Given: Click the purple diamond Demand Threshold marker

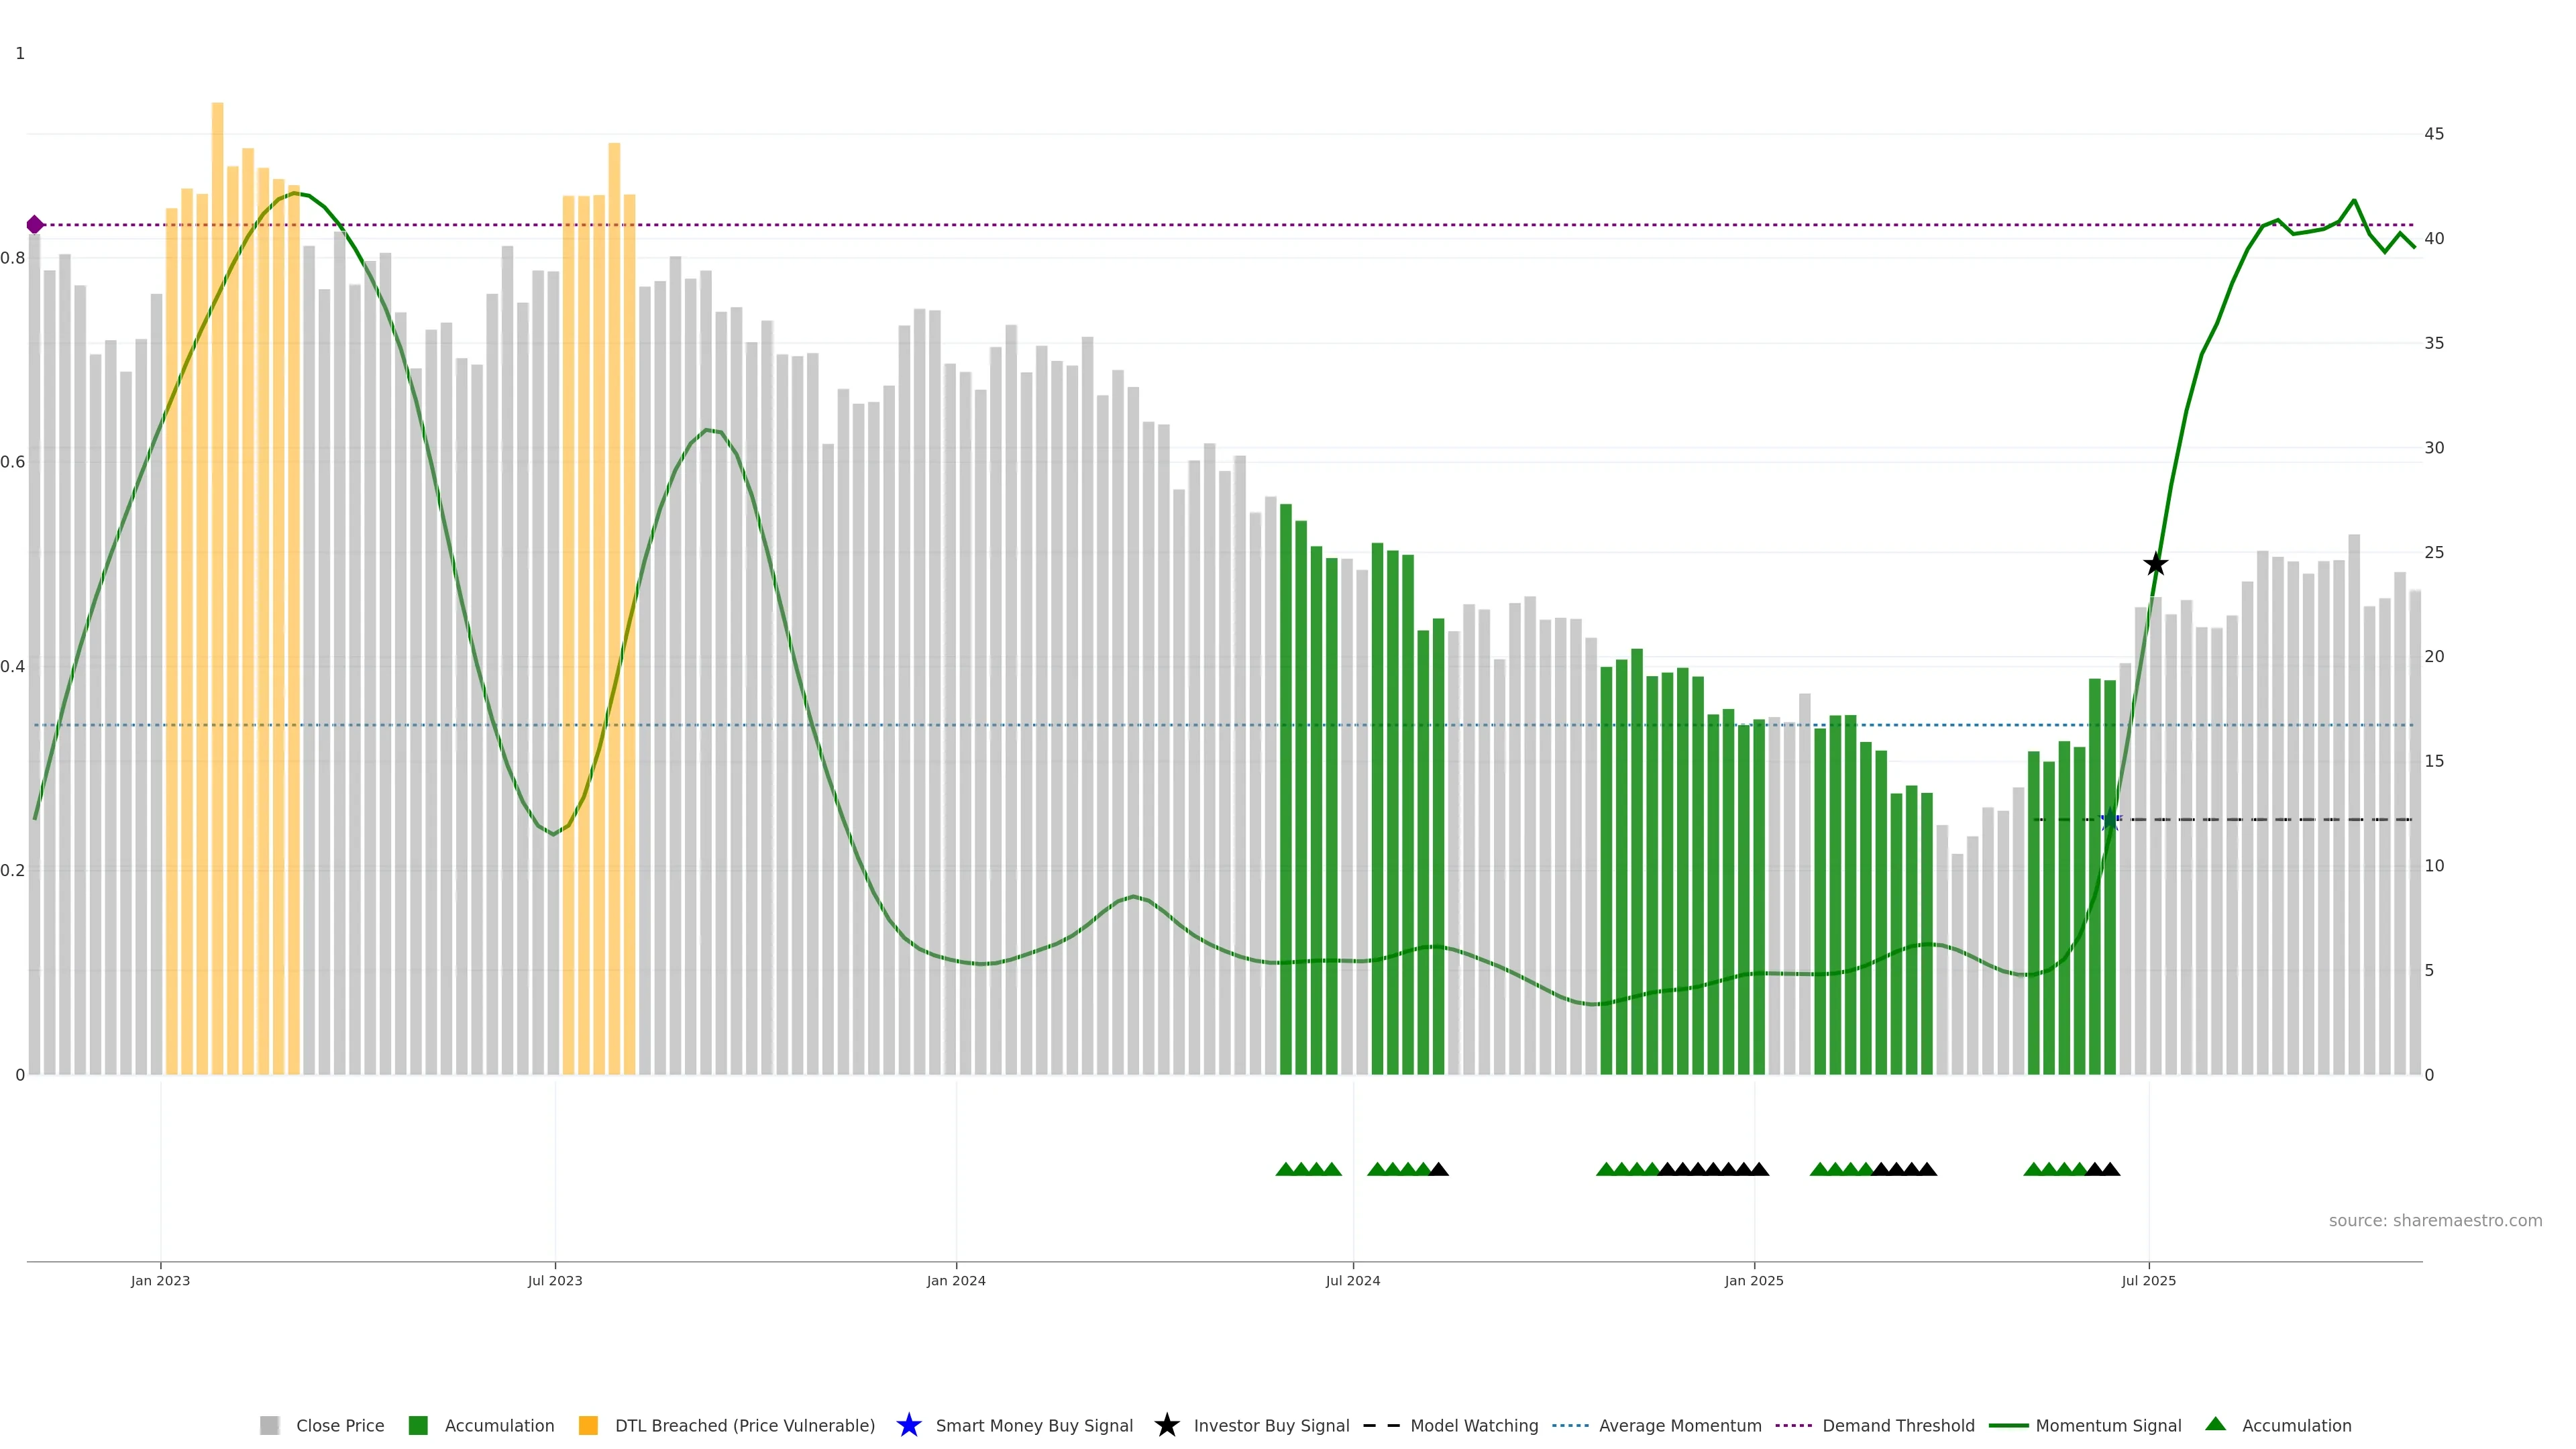Looking at the screenshot, I should (x=35, y=225).
